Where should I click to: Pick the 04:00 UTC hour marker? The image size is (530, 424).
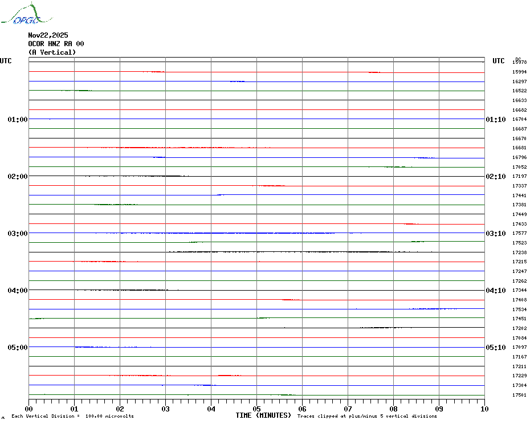pos(18,291)
